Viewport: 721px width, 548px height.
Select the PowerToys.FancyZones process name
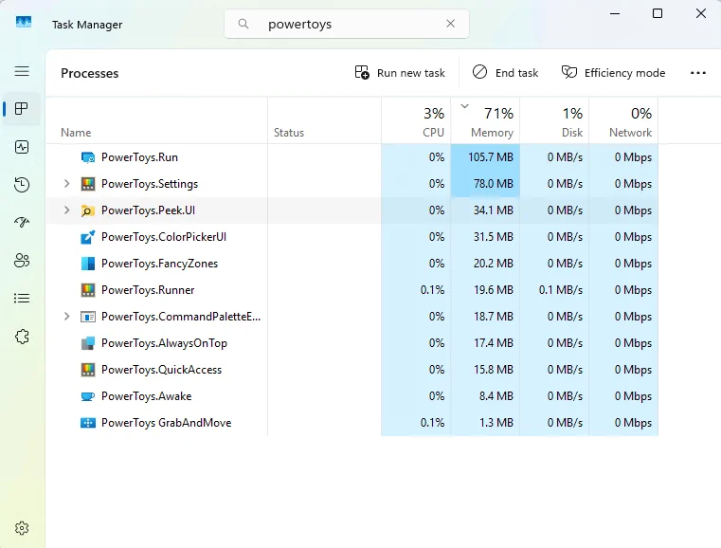[159, 264]
